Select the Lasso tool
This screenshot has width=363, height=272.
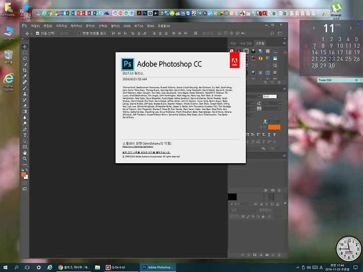point(25,58)
